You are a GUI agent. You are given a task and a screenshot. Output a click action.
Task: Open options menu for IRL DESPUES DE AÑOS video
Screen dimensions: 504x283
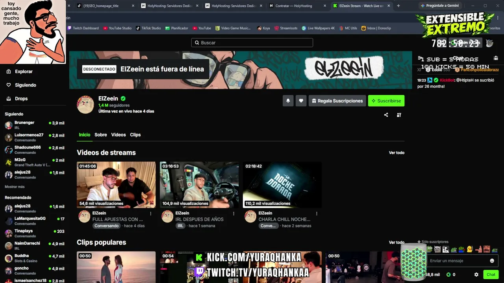tap(233, 213)
